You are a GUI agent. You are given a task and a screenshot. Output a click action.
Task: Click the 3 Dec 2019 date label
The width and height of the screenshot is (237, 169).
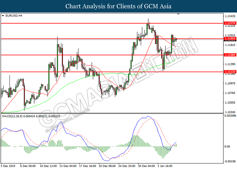[x=8, y=166]
